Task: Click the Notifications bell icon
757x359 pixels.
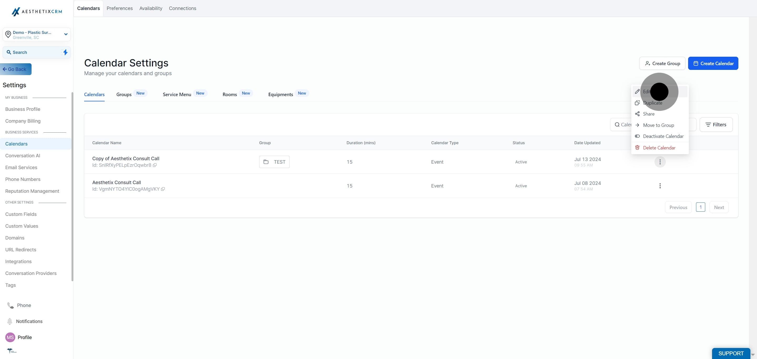Action: coord(10,321)
